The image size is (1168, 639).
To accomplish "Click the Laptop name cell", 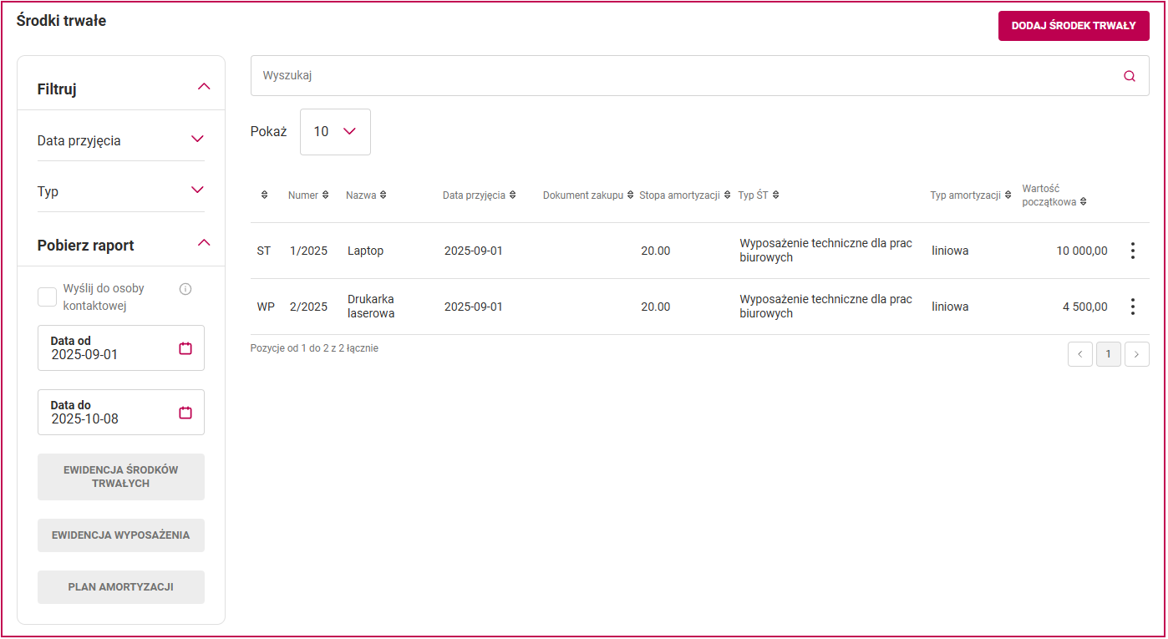I will click(x=365, y=251).
